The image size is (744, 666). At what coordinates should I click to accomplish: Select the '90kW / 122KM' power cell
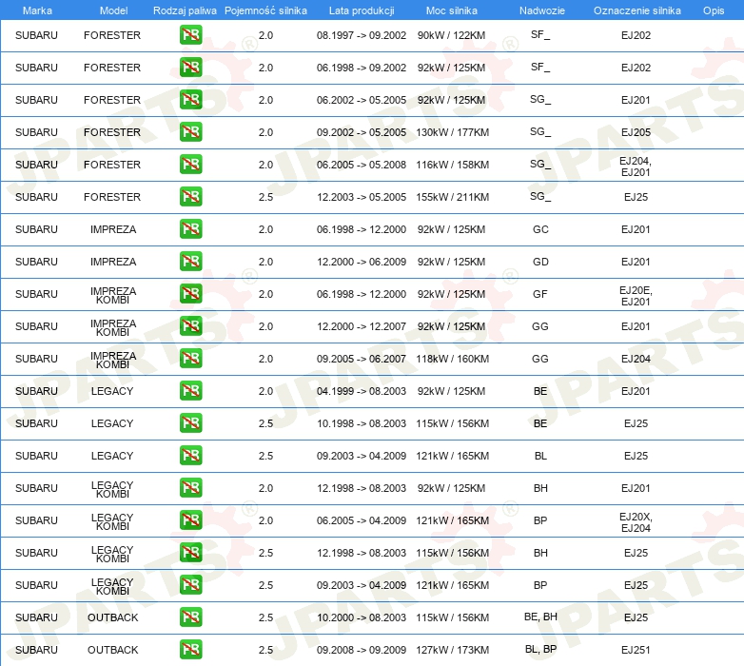pyautogui.click(x=451, y=35)
